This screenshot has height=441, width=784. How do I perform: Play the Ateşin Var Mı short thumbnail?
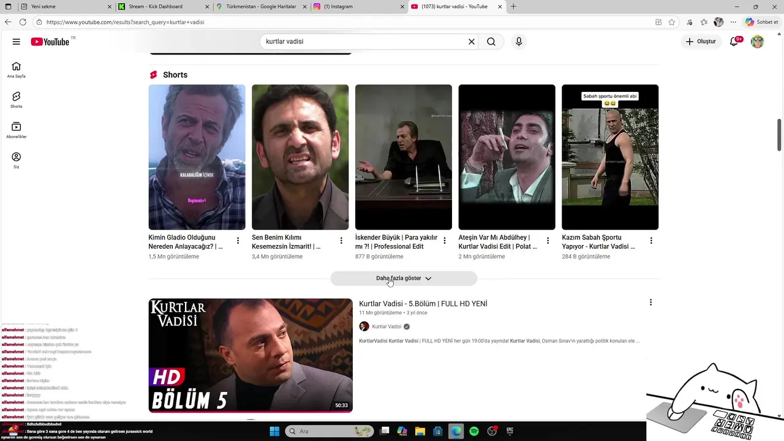[x=507, y=157]
